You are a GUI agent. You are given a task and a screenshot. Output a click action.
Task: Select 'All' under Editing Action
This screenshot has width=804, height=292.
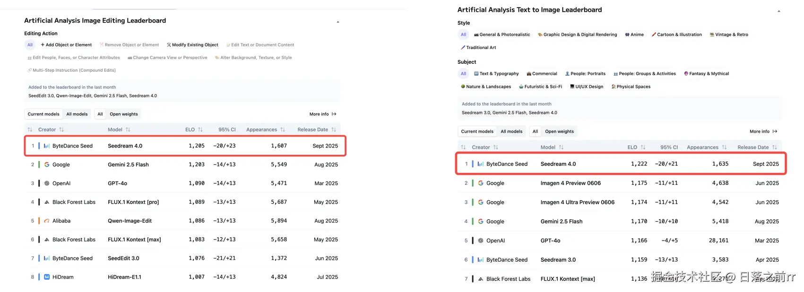[30, 45]
